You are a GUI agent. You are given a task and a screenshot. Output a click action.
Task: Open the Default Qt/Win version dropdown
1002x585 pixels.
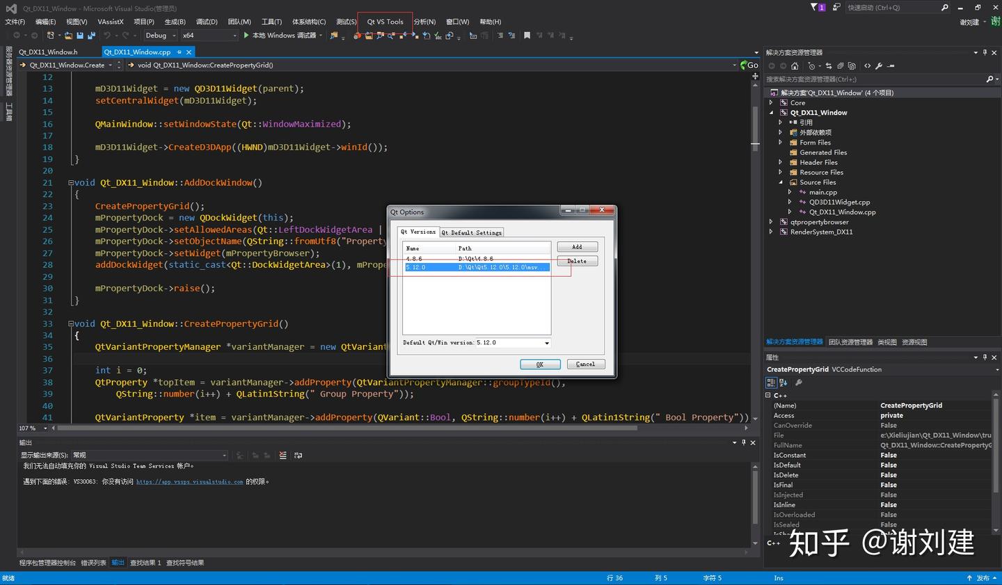(x=546, y=342)
